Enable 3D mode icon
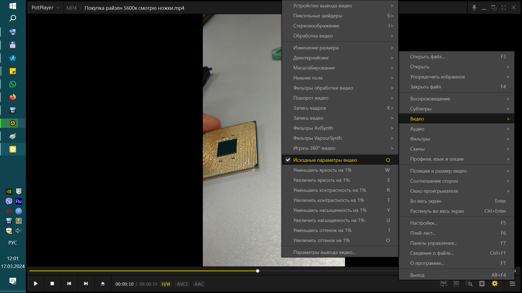 [x=456, y=284]
